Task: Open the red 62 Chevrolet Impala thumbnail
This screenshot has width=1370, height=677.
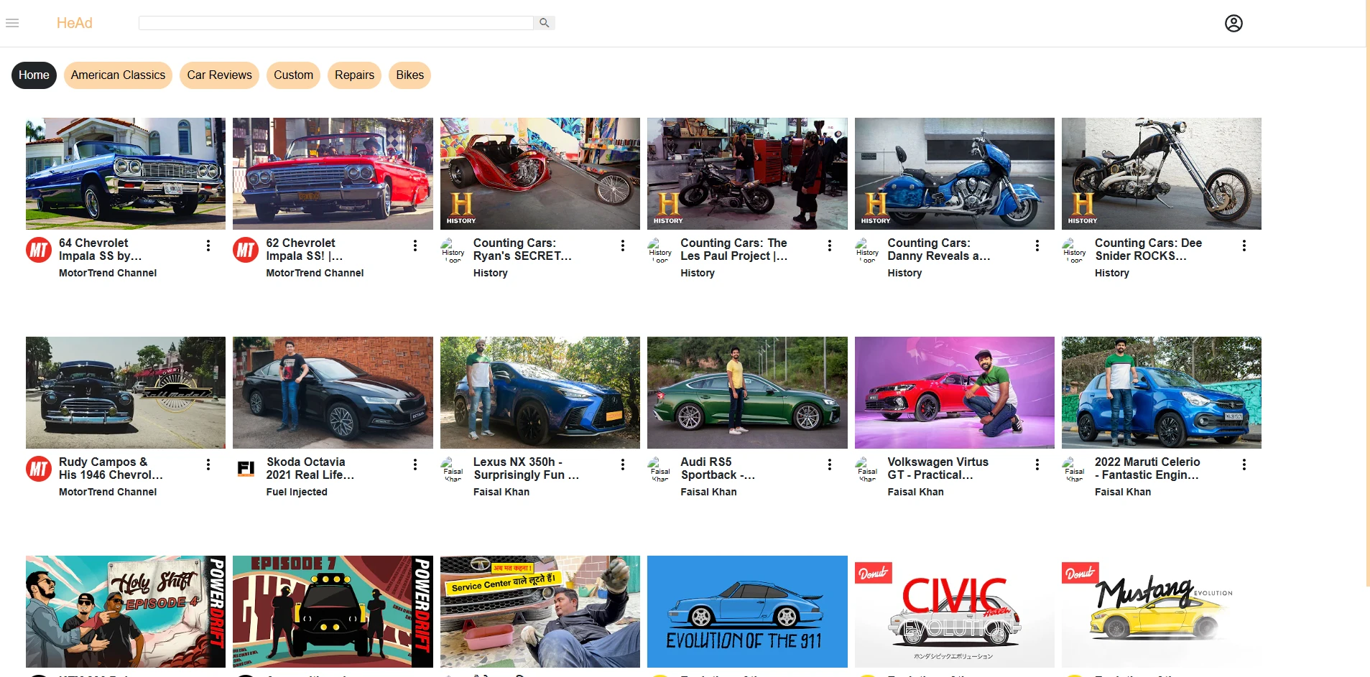Action: [x=333, y=174]
